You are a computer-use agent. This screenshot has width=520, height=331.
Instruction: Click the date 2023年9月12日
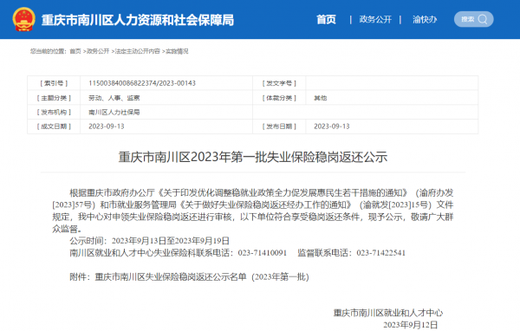coord(411,325)
